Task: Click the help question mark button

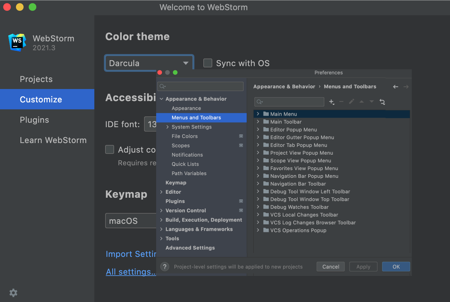Action: tap(164, 267)
